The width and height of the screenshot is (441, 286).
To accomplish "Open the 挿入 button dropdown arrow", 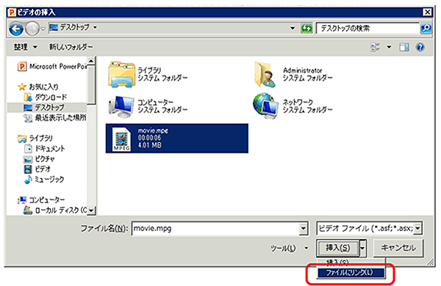I will 363,248.
